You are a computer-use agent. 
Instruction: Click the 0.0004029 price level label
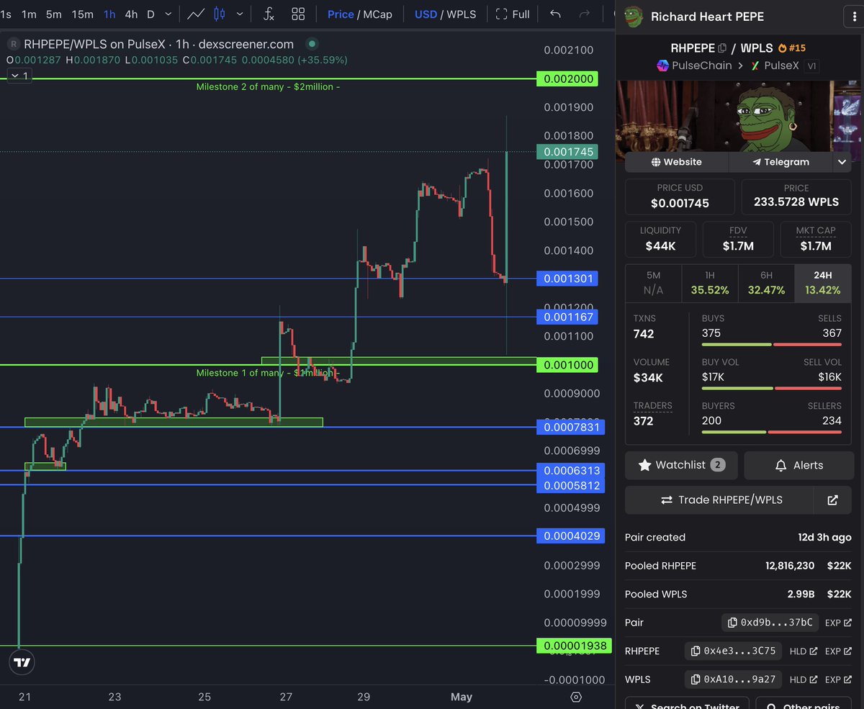tap(570, 536)
